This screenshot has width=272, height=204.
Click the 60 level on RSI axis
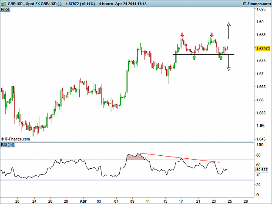[x=259, y=165]
